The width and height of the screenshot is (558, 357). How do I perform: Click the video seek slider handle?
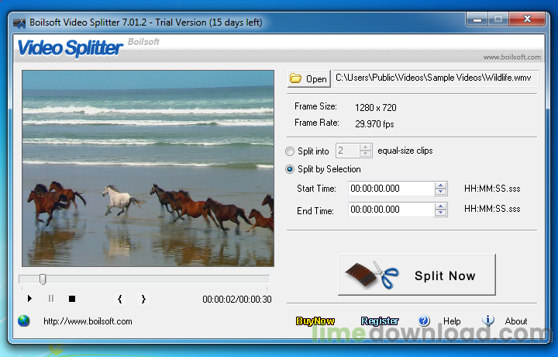click(x=43, y=279)
